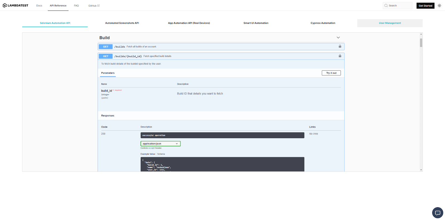Screen dimensions: 445x220
Task: Select App Automation API (Real Devices) tab
Action: pyautogui.click(x=189, y=23)
